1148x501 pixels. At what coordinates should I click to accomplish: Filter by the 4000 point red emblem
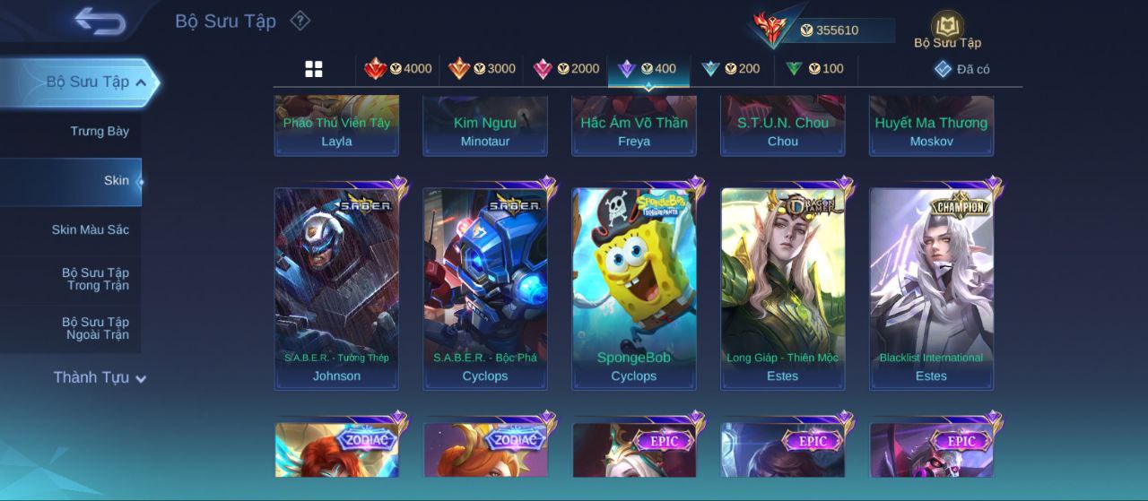397,69
